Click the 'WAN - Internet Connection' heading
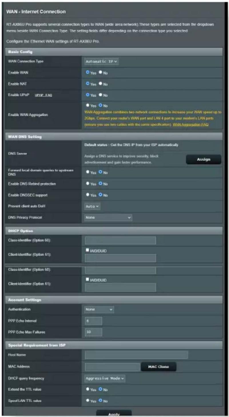The width and height of the screenshot is (229, 417). point(36,12)
